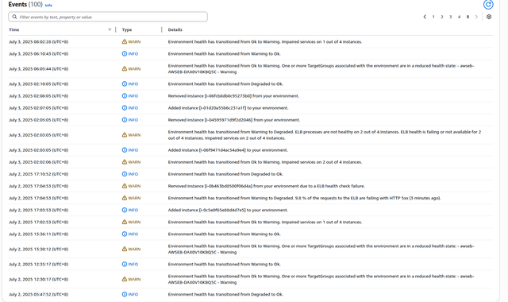
Task: Select timestamp July 2, 2025 17:02:53
Action: [x=39, y=222]
